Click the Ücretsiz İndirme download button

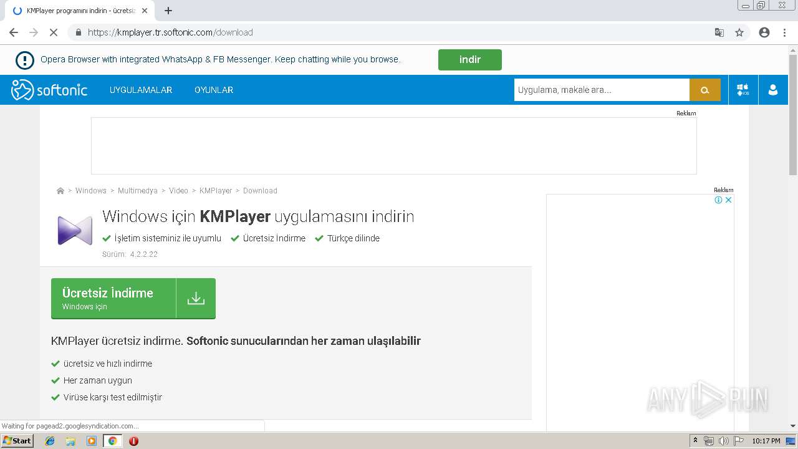coord(133,298)
